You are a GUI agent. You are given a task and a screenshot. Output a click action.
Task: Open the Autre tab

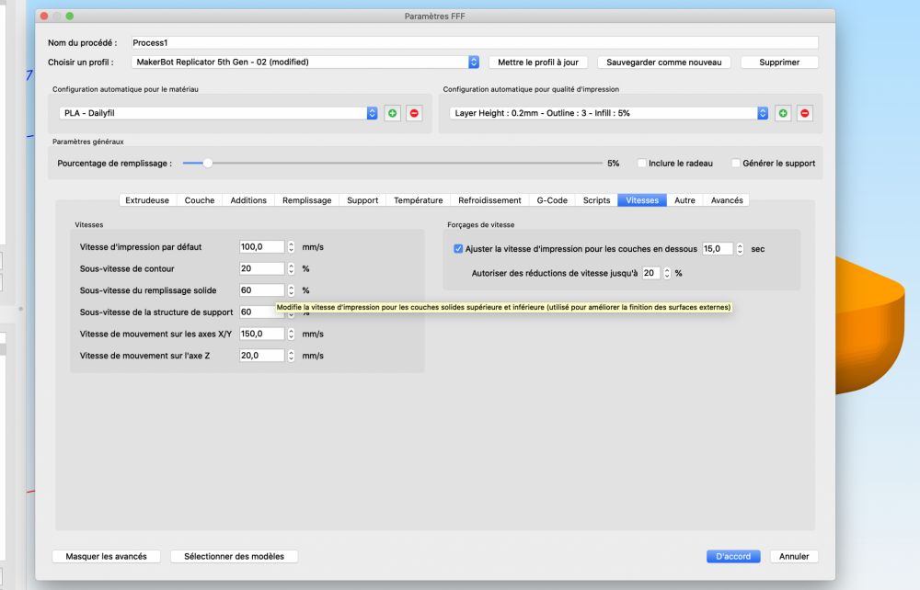point(684,200)
